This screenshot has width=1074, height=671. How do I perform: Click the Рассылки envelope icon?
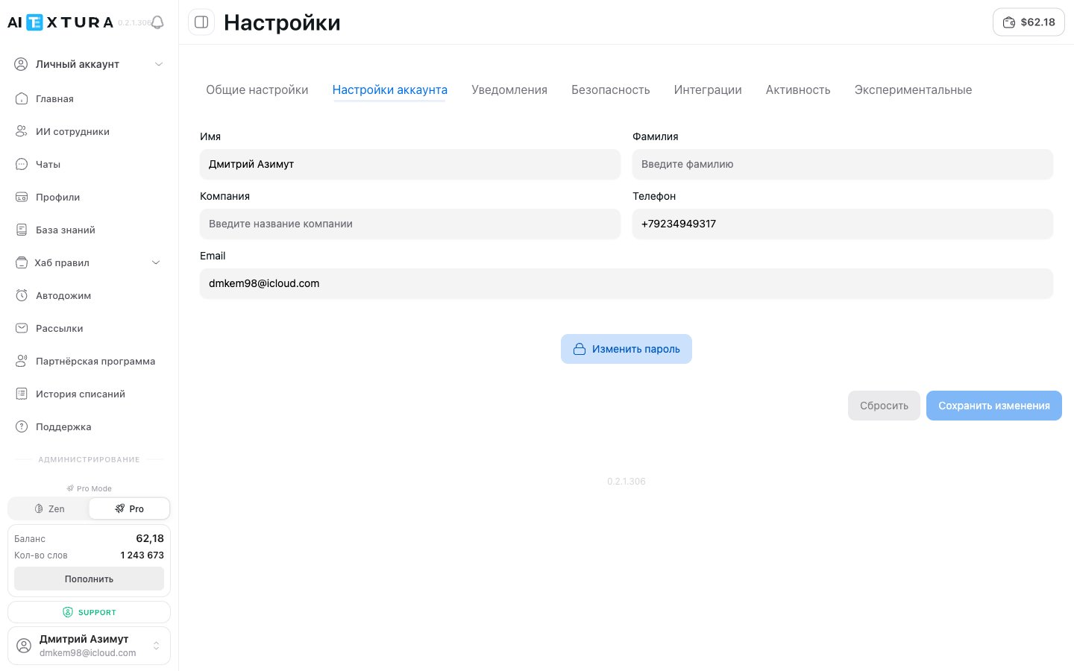22,328
